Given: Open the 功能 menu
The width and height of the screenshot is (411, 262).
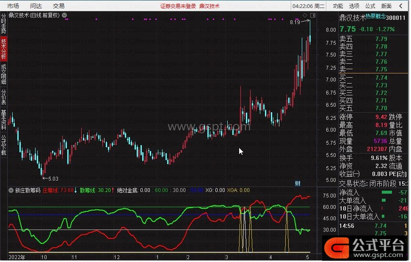Looking at the screenshot, I should [x=338, y=6].
